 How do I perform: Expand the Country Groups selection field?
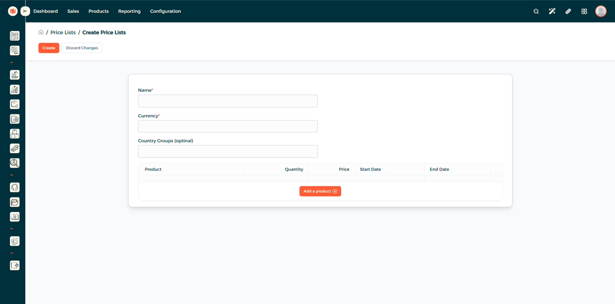tap(228, 152)
